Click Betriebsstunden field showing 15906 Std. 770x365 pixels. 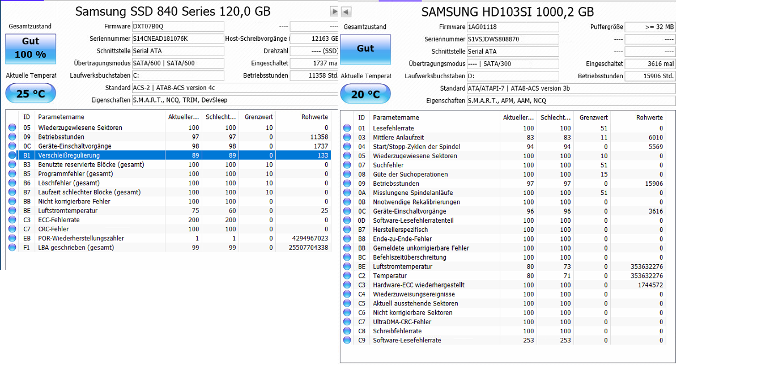pyautogui.click(x=652, y=76)
